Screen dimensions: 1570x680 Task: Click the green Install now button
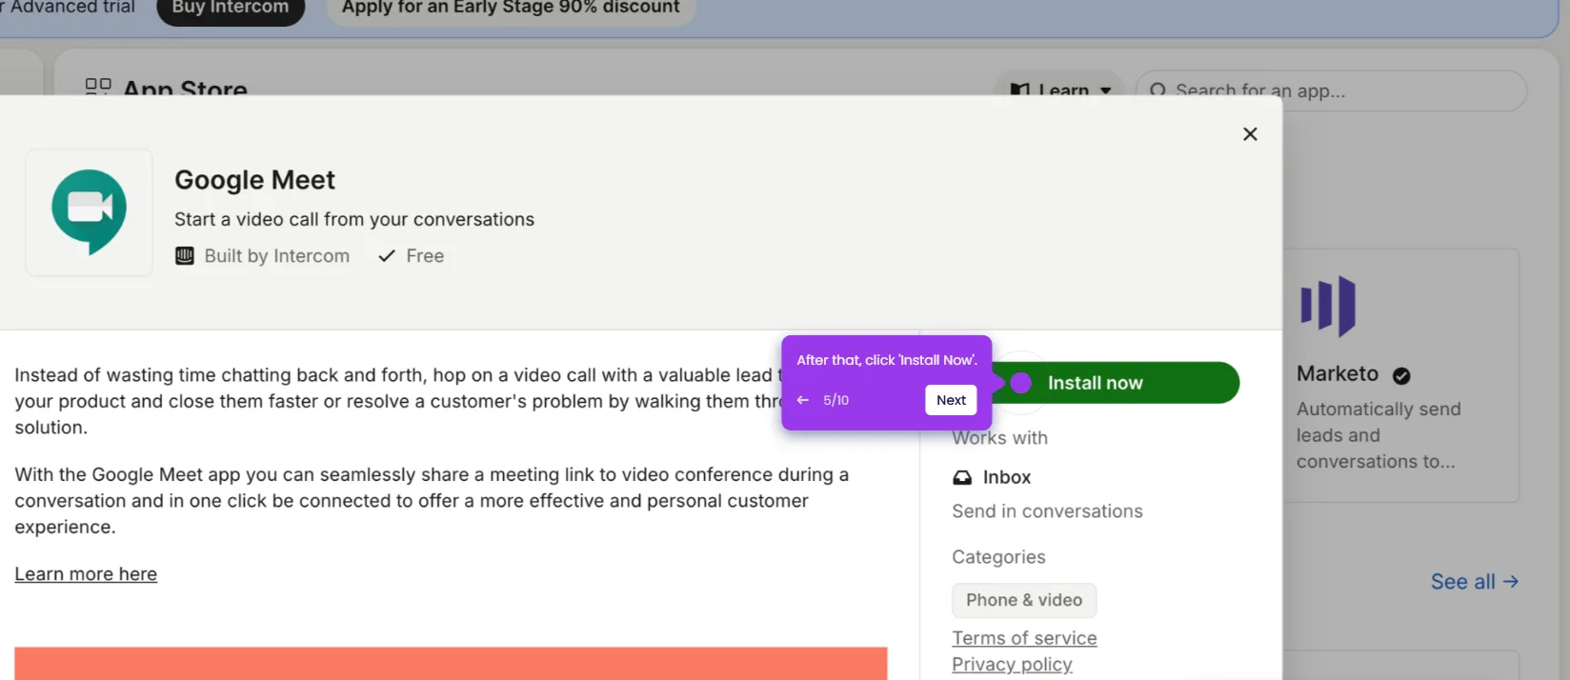1116,383
